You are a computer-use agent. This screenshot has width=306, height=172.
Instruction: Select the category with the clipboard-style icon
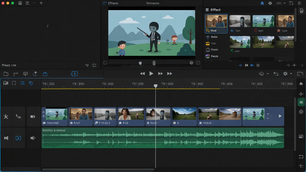tap(212, 50)
